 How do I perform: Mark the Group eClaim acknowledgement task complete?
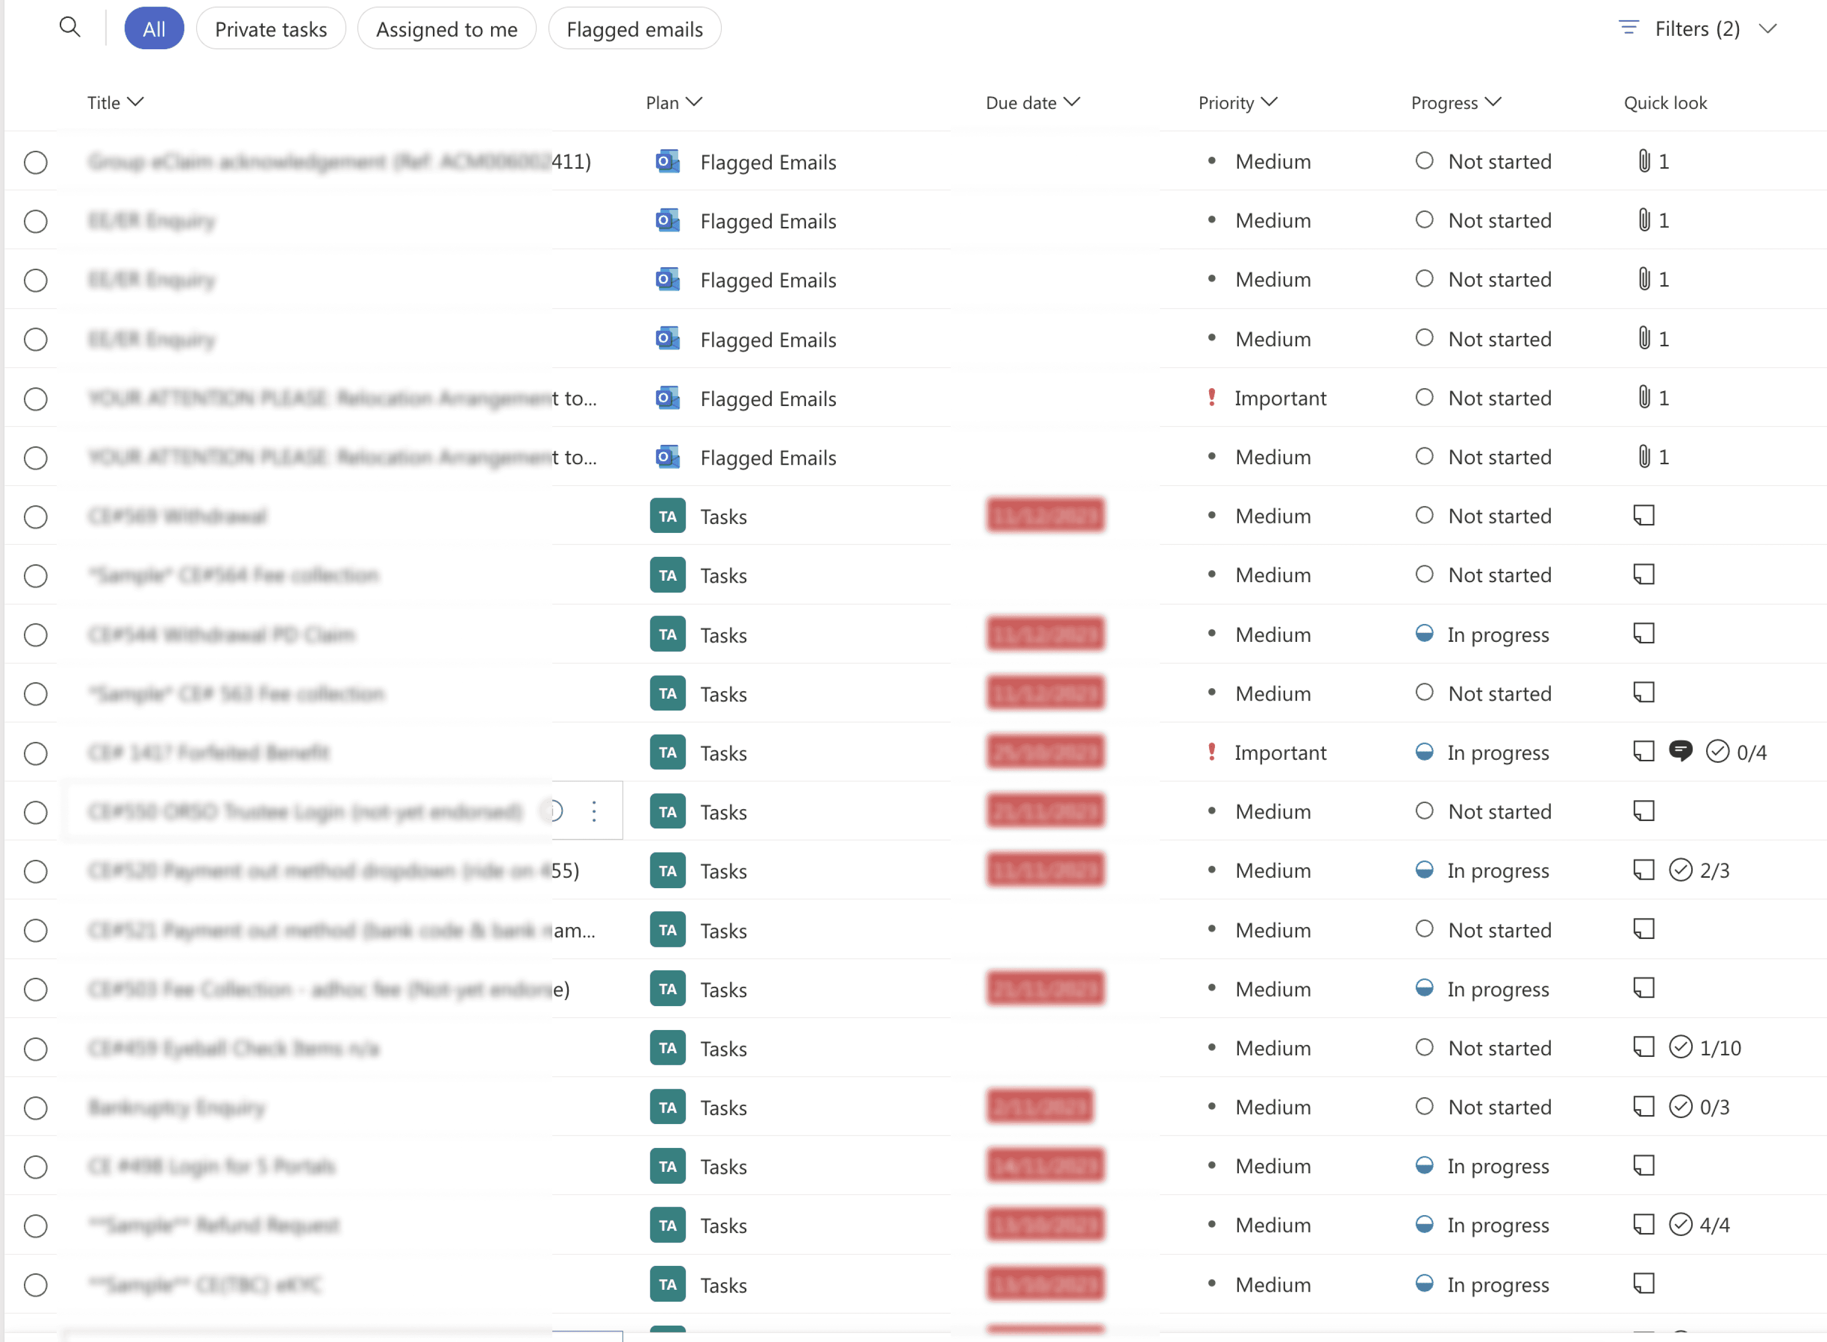pos(36,162)
